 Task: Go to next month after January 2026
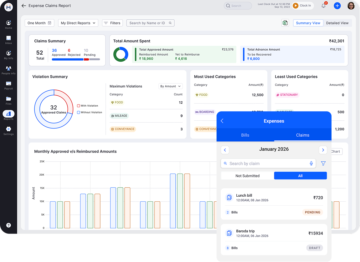pyautogui.click(x=323, y=150)
